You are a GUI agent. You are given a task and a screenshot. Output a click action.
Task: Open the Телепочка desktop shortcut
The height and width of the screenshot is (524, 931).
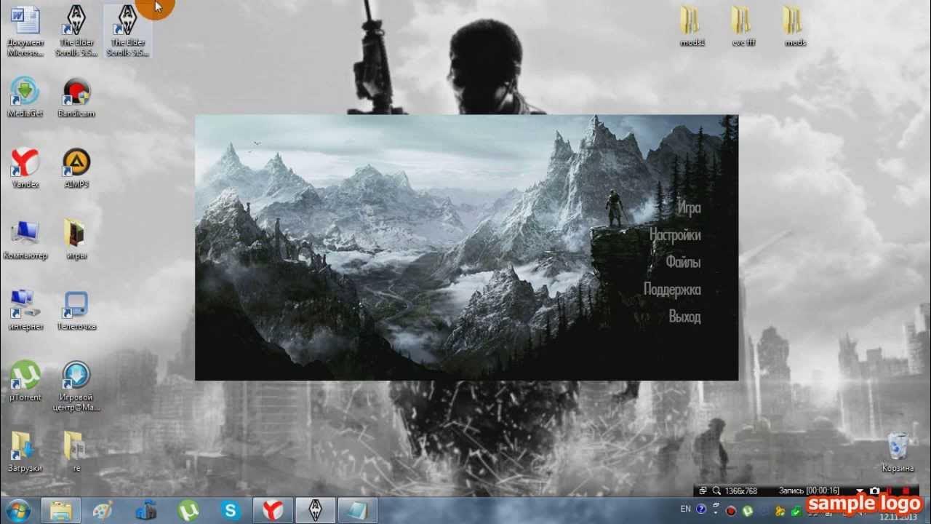click(76, 310)
